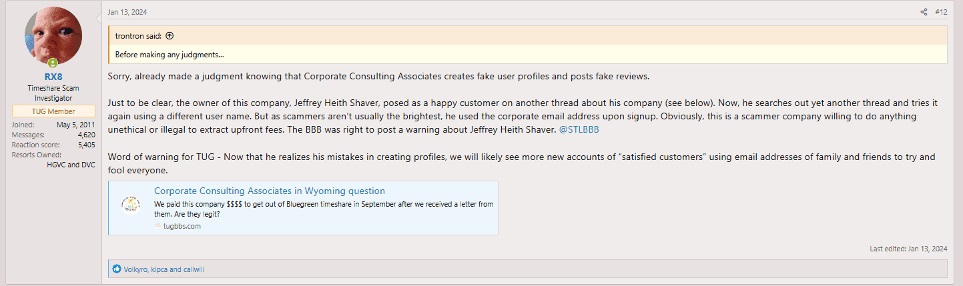This screenshot has height=286, width=963.
Task: Click the green online status indicator
Action: click(x=71, y=63)
